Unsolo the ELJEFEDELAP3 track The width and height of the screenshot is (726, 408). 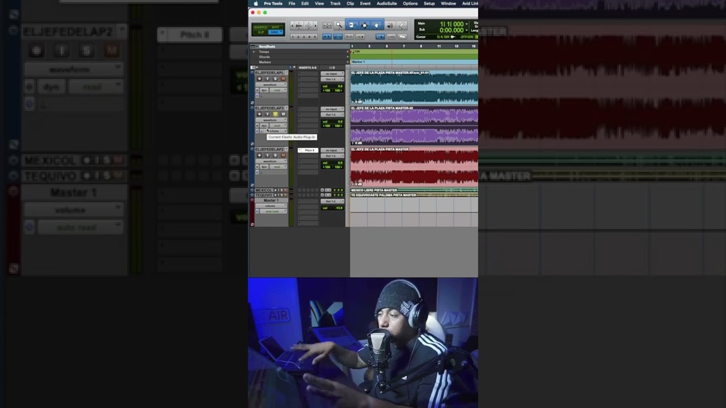tap(275, 114)
